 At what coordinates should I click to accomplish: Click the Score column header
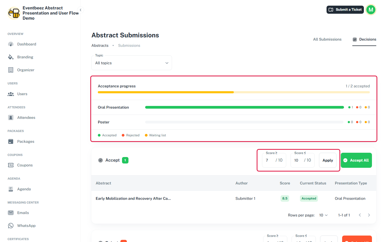pyautogui.click(x=285, y=183)
